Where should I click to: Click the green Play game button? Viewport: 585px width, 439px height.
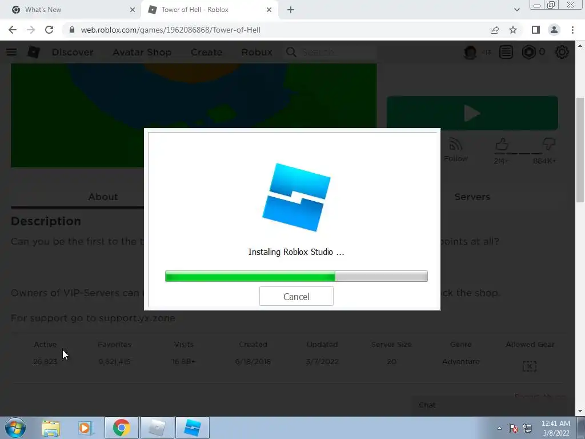coord(472,113)
